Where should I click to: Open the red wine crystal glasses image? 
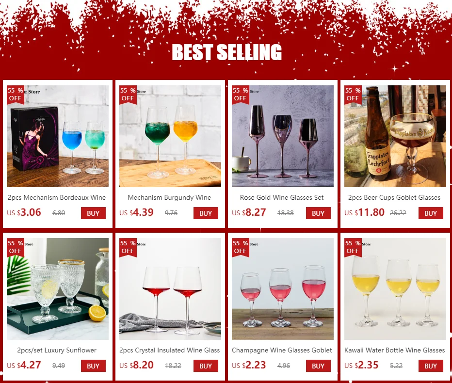170,289
